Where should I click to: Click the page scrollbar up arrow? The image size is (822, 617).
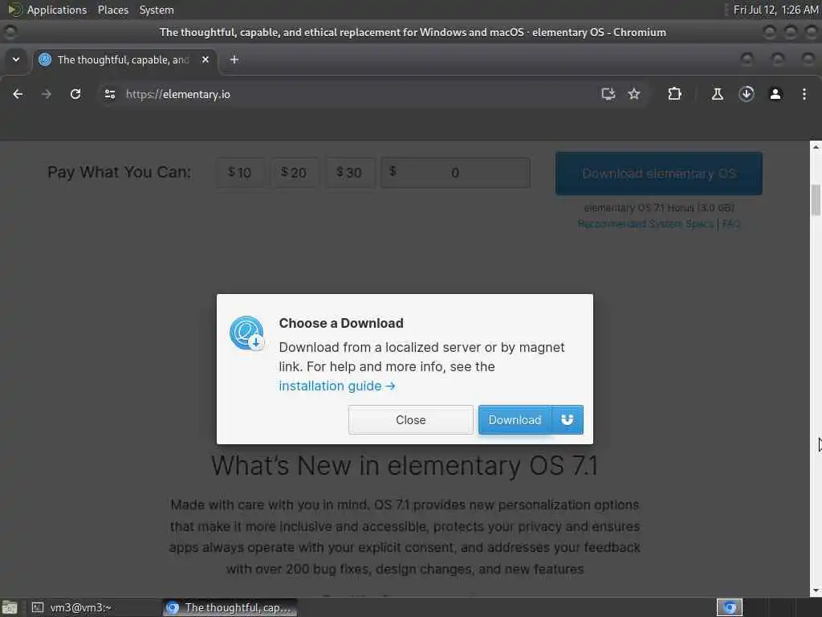816,147
